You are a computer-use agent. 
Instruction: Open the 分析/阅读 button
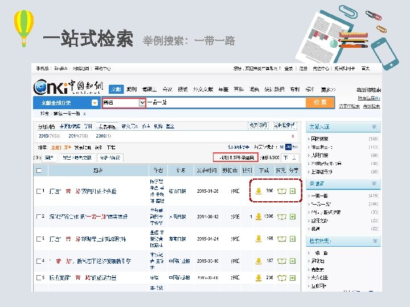click(110, 157)
